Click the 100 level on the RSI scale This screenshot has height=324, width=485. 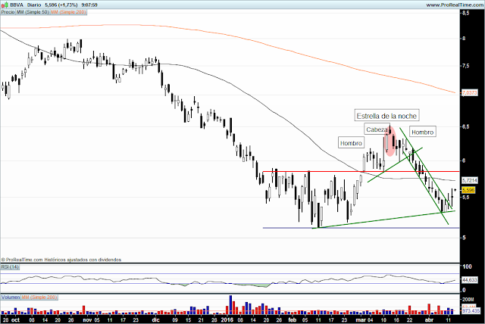point(467,266)
